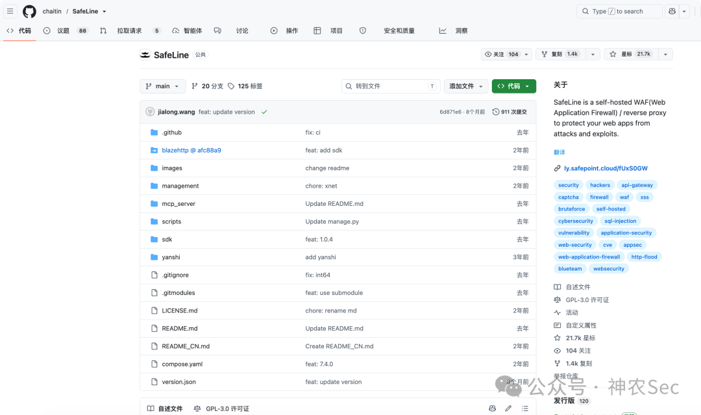Open the version.json file
The image size is (701, 415).
click(179, 382)
